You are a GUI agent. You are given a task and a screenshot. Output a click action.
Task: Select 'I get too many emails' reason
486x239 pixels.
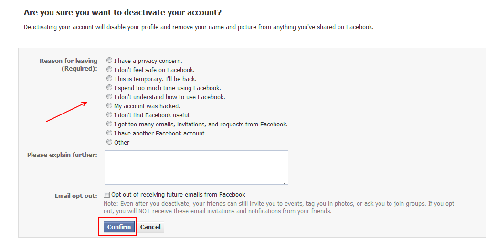pyautogui.click(x=110, y=124)
